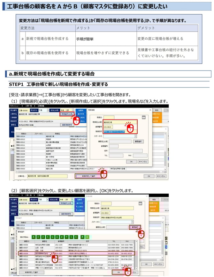The height and width of the screenshot is (277, 214).
Task: Click 顧客選択 button in step (2) dialog
Action: tap(136, 227)
